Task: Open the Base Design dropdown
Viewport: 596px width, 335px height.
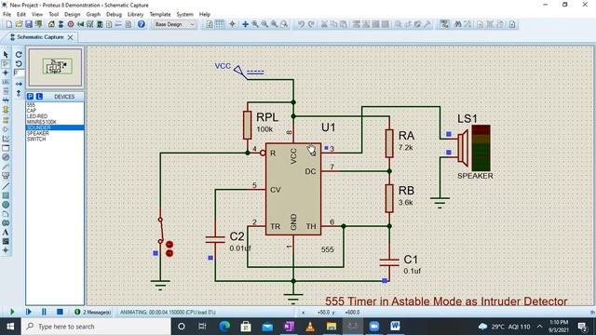Action: tap(174, 24)
